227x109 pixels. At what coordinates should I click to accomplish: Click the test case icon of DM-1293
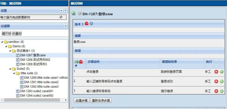[x=18, y=91]
